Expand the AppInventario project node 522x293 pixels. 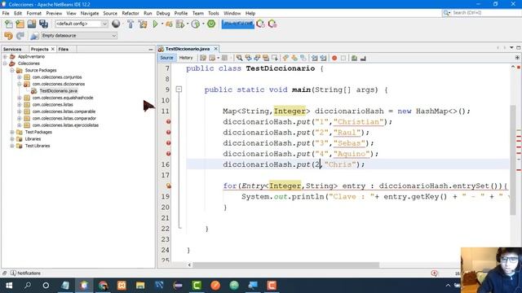(5, 56)
